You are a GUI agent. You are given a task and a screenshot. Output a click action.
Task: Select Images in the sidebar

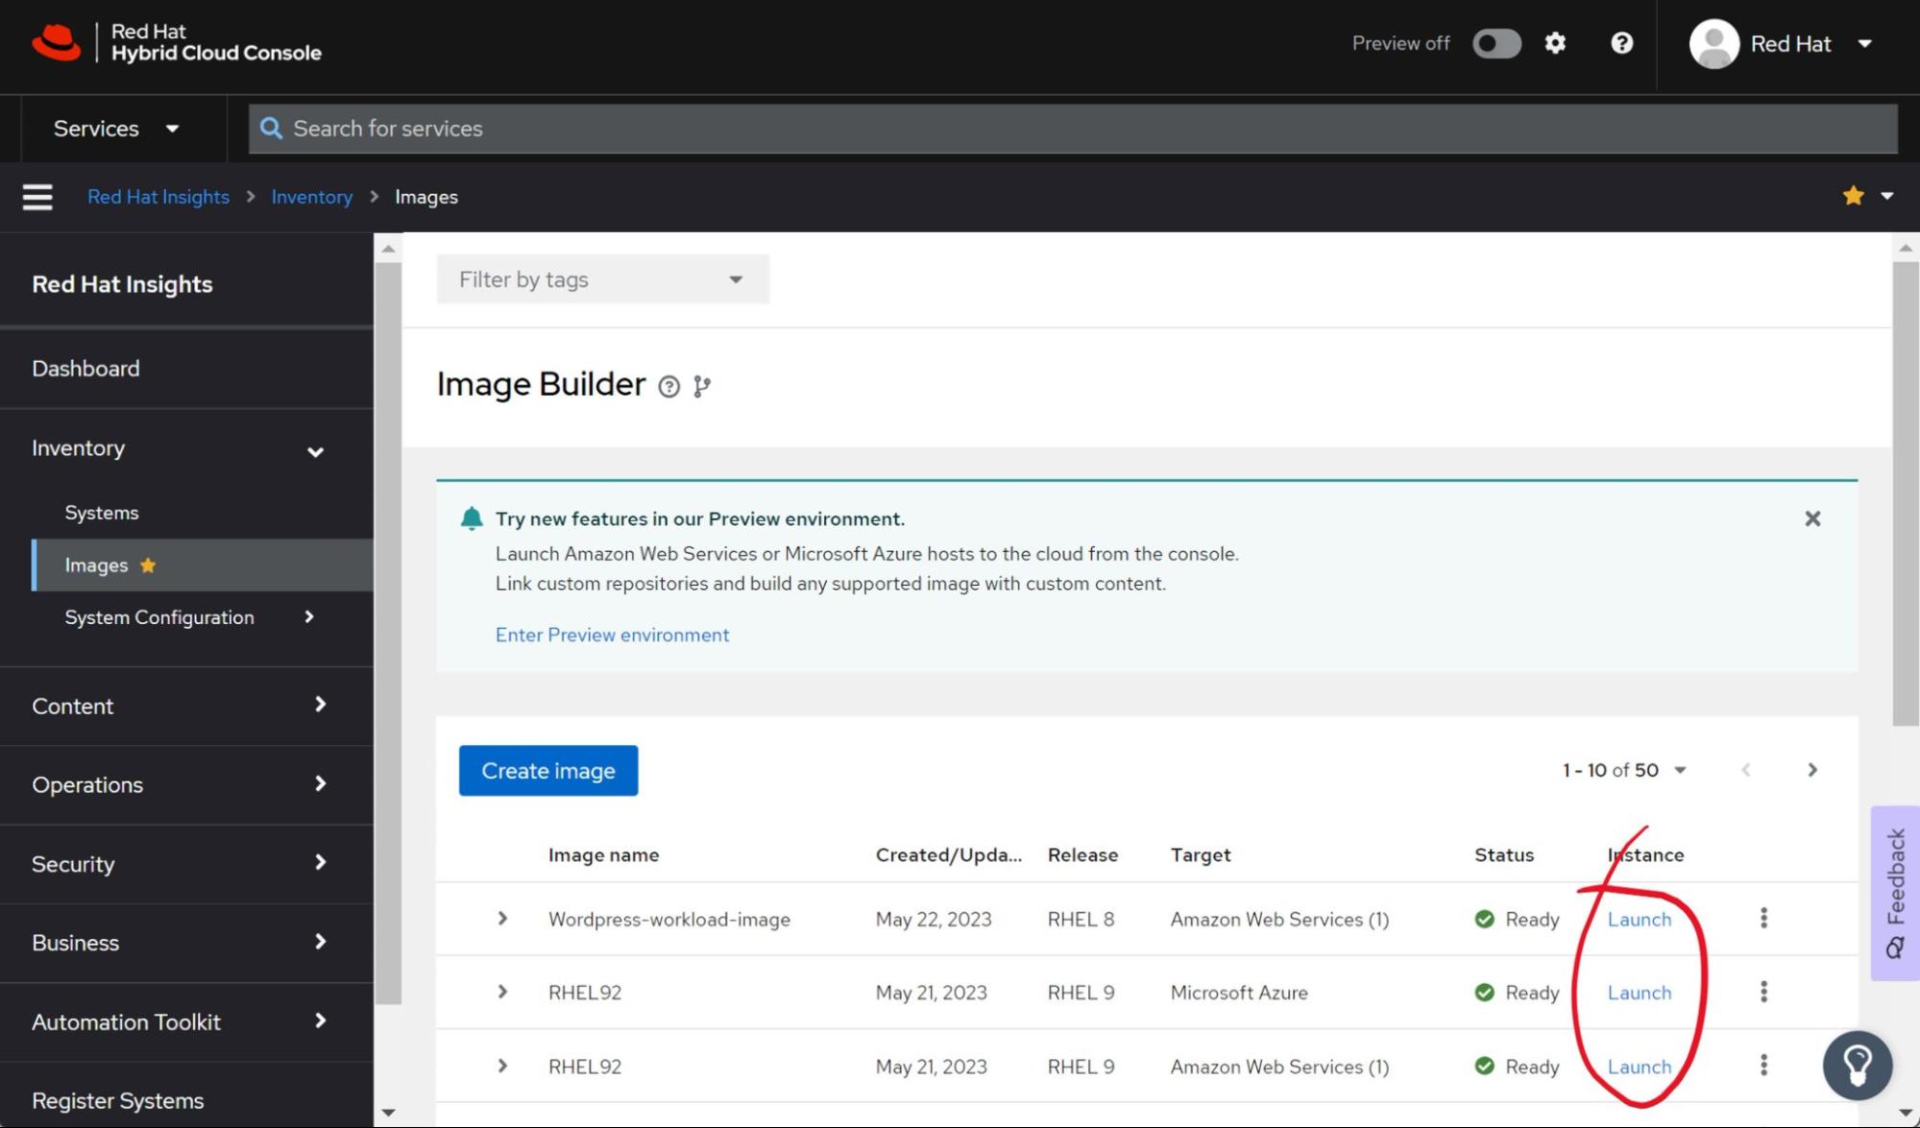pyautogui.click(x=203, y=565)
